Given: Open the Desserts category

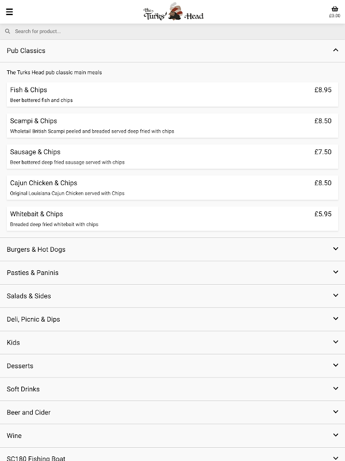Looking at the screenshot, I should [x=20, y=366].
